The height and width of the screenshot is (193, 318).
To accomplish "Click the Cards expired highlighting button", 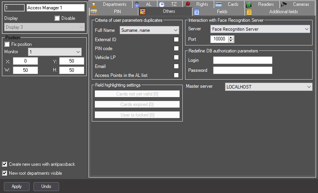I will click(x=137, y=104).
